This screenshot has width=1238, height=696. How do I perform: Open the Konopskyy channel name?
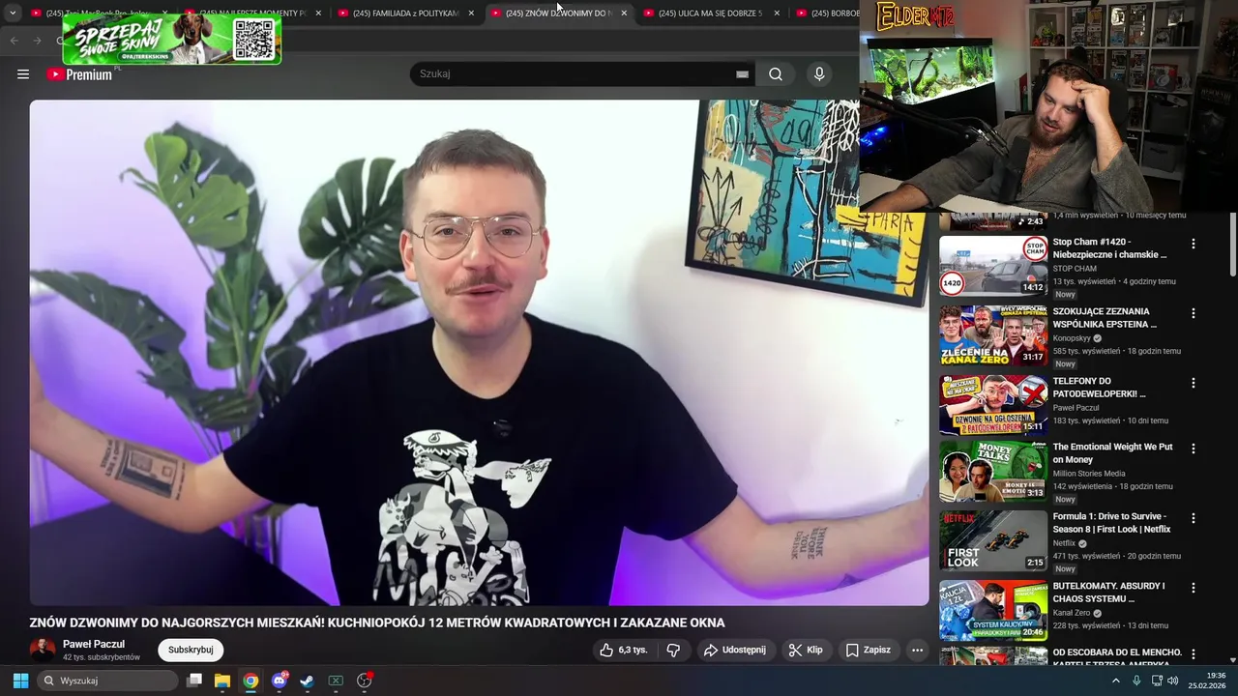pyautogui.click(x=1072, y=338)
